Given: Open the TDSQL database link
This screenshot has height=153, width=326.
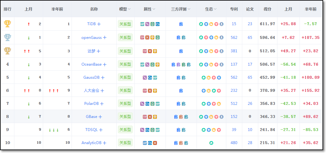Looking at the screenshot, I should (x=91, y=130).
